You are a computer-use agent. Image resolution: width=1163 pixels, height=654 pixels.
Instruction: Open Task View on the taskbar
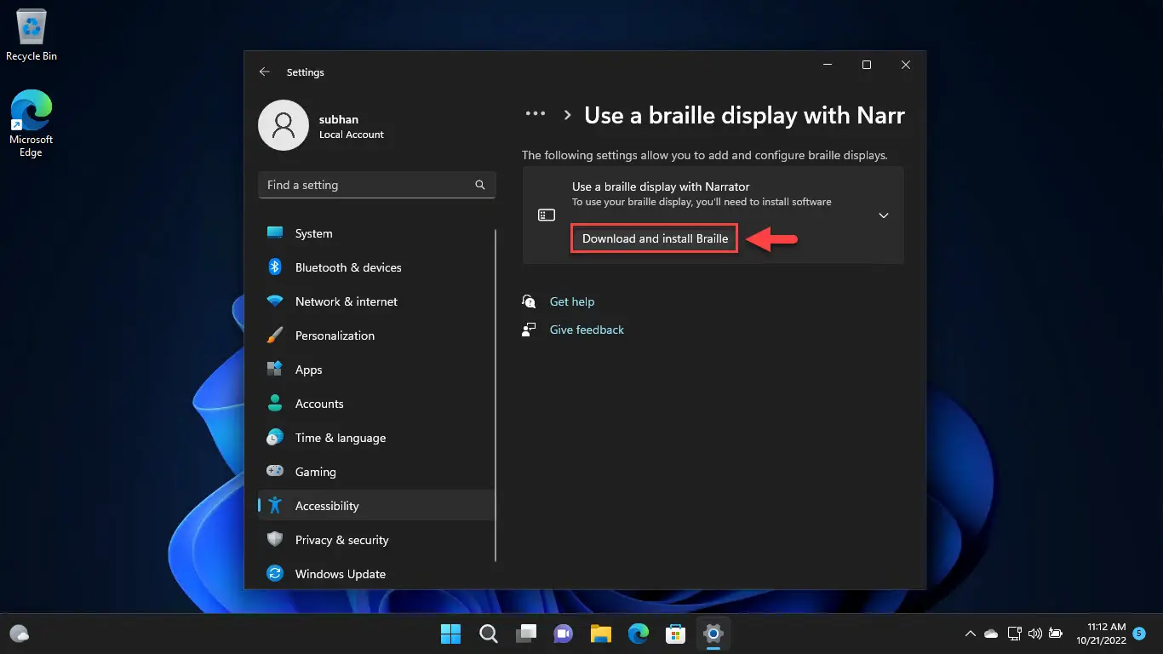tap(526, 634)
